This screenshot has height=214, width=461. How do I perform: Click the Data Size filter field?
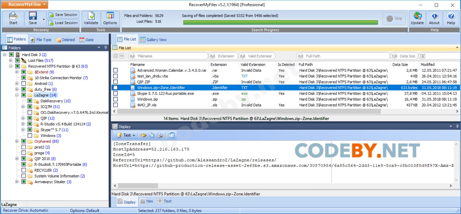404,56
